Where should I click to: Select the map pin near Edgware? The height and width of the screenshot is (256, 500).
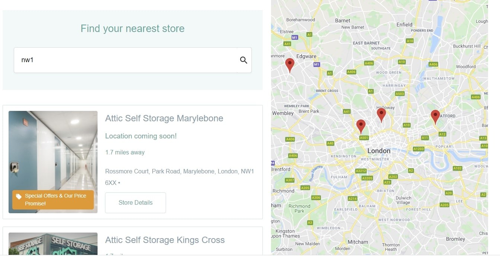pyautogui.click(x=290, y=65)
